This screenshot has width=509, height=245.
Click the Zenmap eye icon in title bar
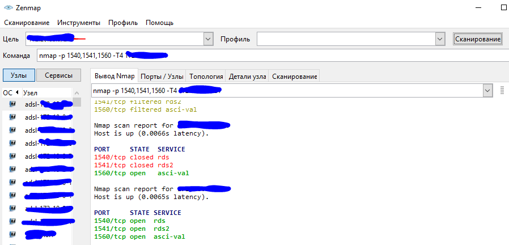pyautogui.click(x=8, y=8)
